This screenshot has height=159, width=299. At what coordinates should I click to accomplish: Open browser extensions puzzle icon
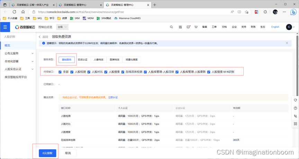click(x=265, y=12)
